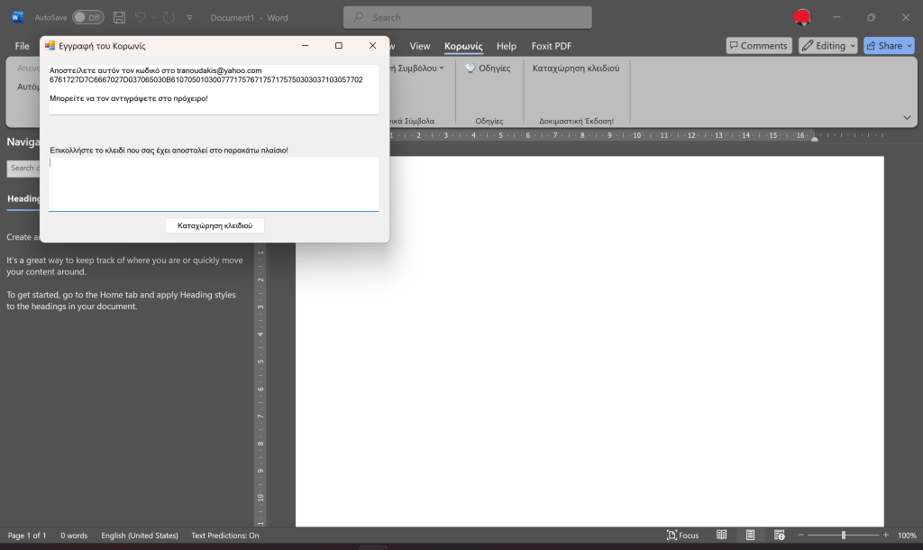This screenshot has width=923, height=550.
Task: Collapse the ribbon with the chevron
Action: pyautogui.click(x=906, y=118)
